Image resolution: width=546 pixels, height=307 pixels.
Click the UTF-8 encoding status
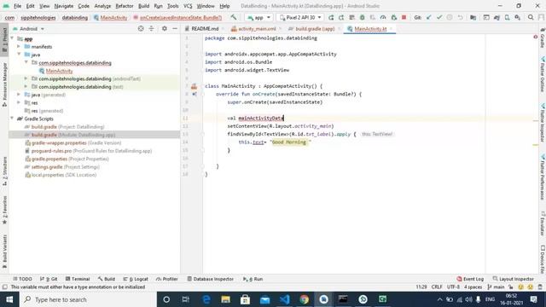[x=453, y=287]
